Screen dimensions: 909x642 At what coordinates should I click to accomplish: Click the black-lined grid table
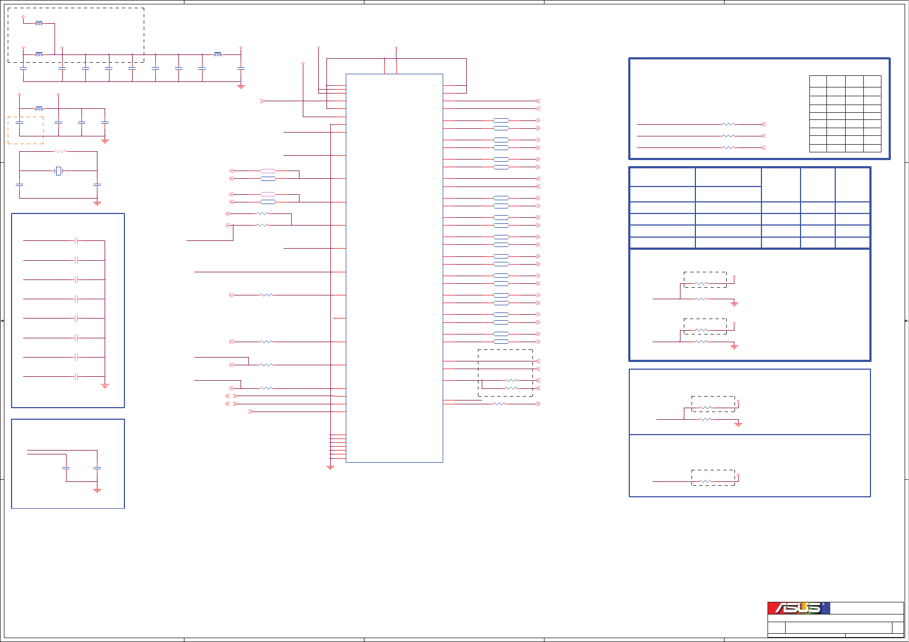coord(845,114)
